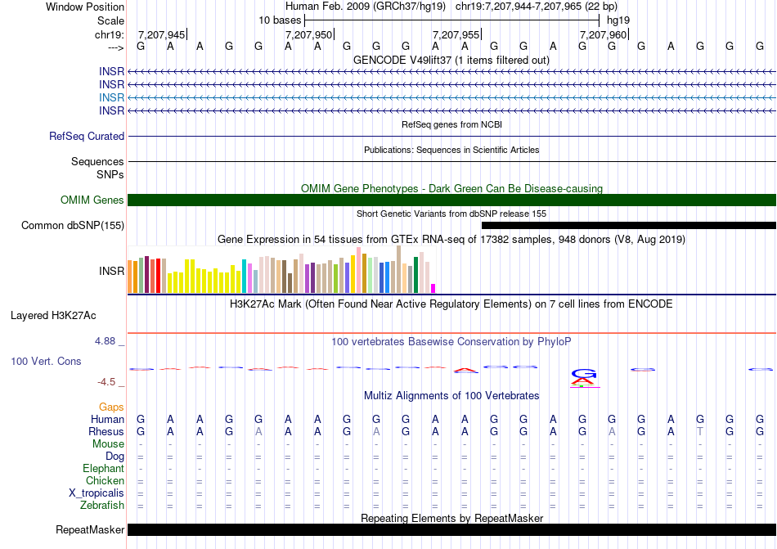Click the OMIM Genes track label
777x549 pixels.
tap(92, 200)
